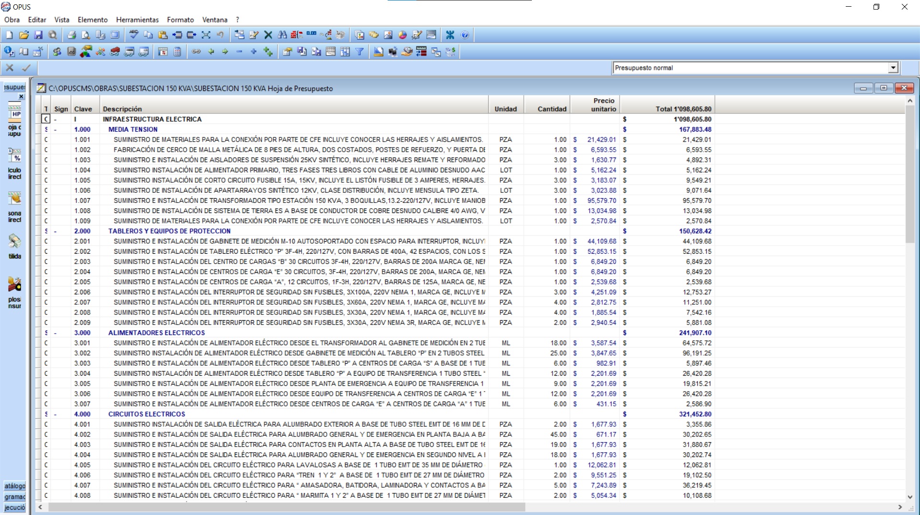The height and width of the screenshot is (515, 920).
Task: Run the spell checker (ABC icon)
Action: [x=133, y=34]
